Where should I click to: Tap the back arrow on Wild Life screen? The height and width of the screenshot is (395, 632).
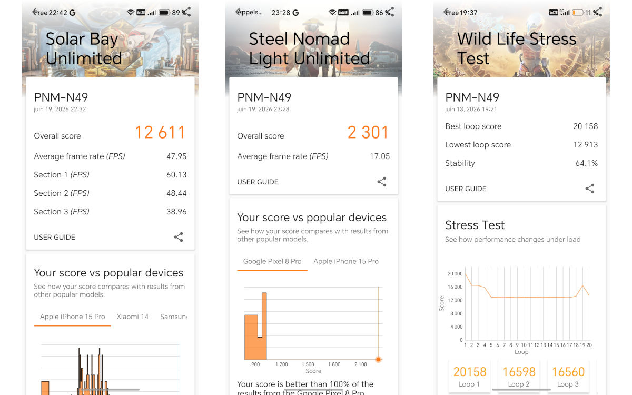[447, 12]
